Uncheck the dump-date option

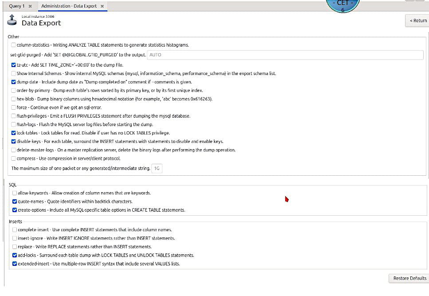tap(13, 82)
